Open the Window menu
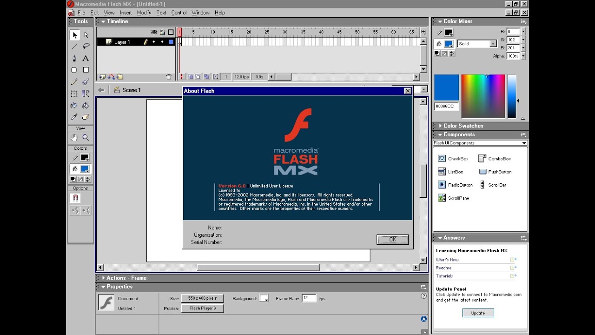The width and height of the screenshot is (595, 335). pyautogui.click(x=200, y=13)
